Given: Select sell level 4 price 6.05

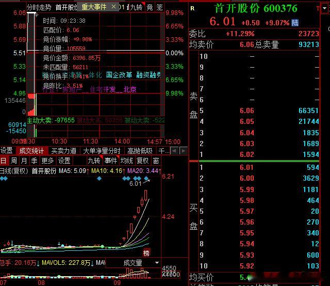Looking at the screenshot, I should pyautogui.click(x=247, y=122).
